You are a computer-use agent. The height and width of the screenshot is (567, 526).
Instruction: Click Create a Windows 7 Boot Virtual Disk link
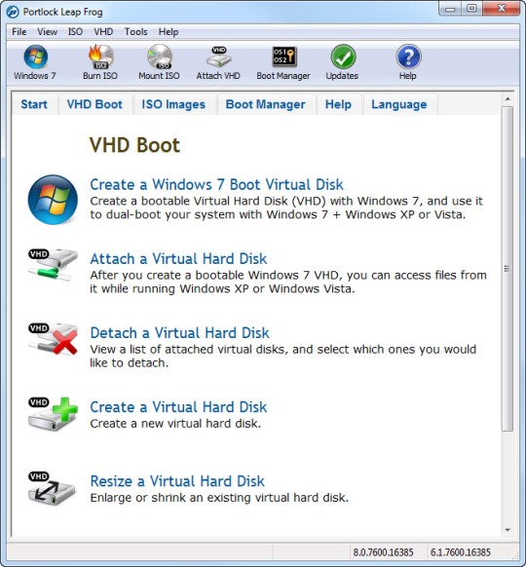[x=216, y=184]
